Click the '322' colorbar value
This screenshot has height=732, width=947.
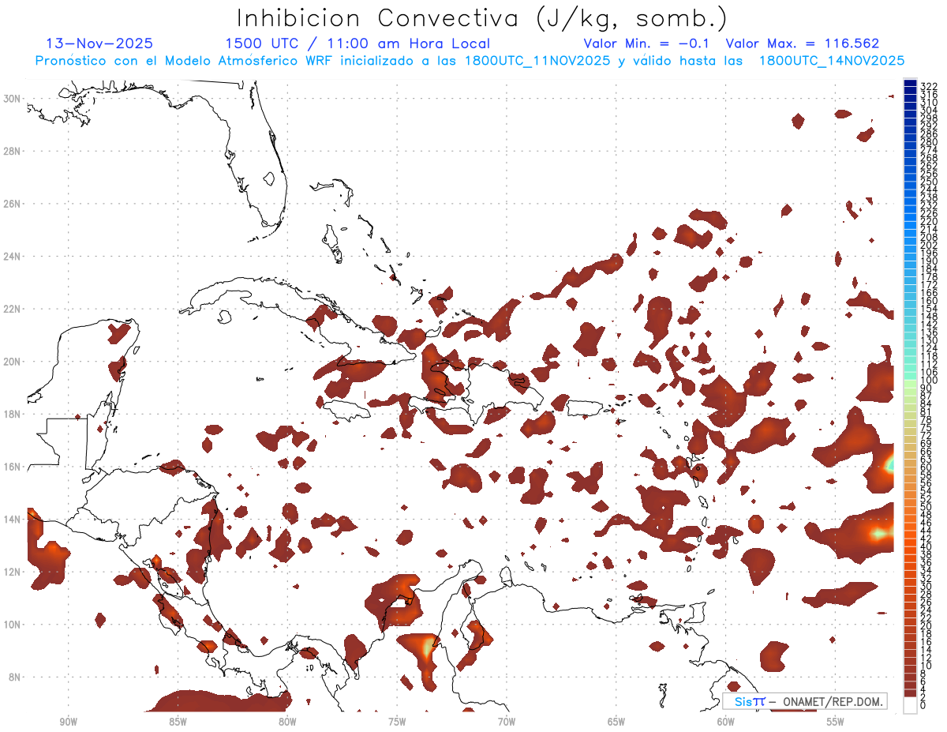pyautogui.click(x=929, y=86)
